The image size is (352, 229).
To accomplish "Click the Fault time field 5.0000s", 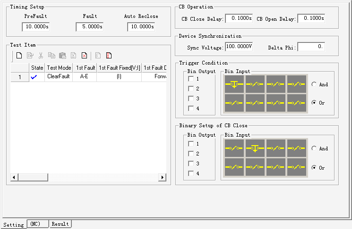I will [x=90, y=27].
